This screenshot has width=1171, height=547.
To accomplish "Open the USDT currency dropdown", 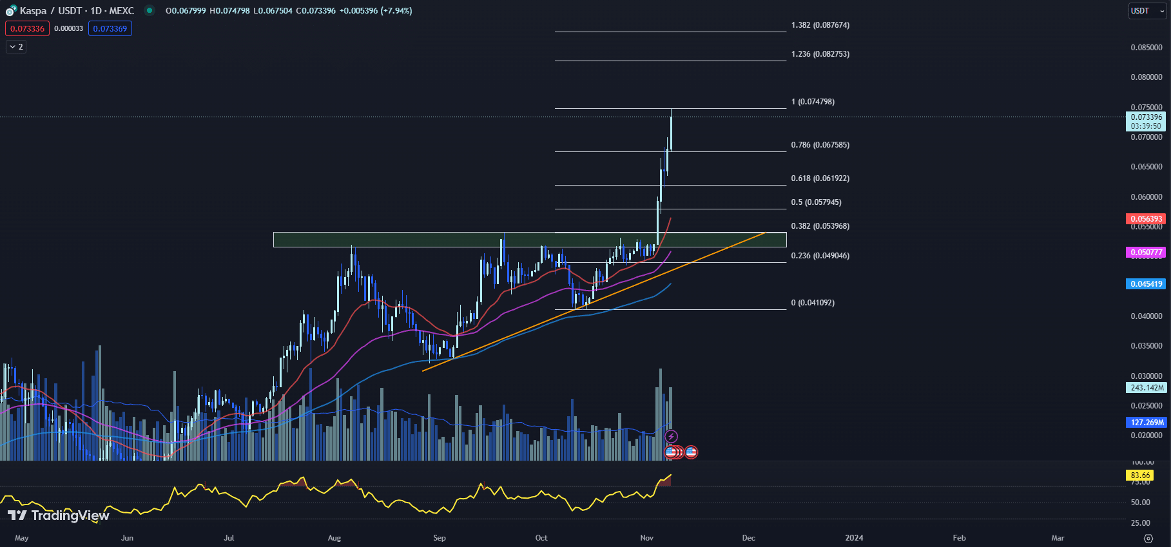I will [x=1147, y=11].
